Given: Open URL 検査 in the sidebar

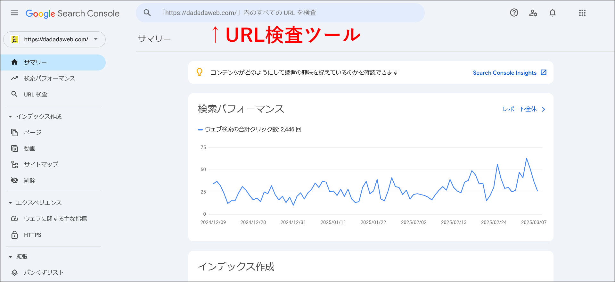Looking at the screenshot, I should coord(53,94).
